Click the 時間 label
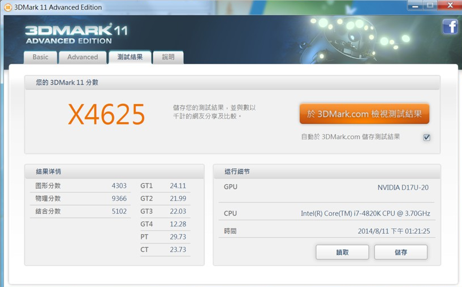 pyautogui.click(x=230, y=232)
